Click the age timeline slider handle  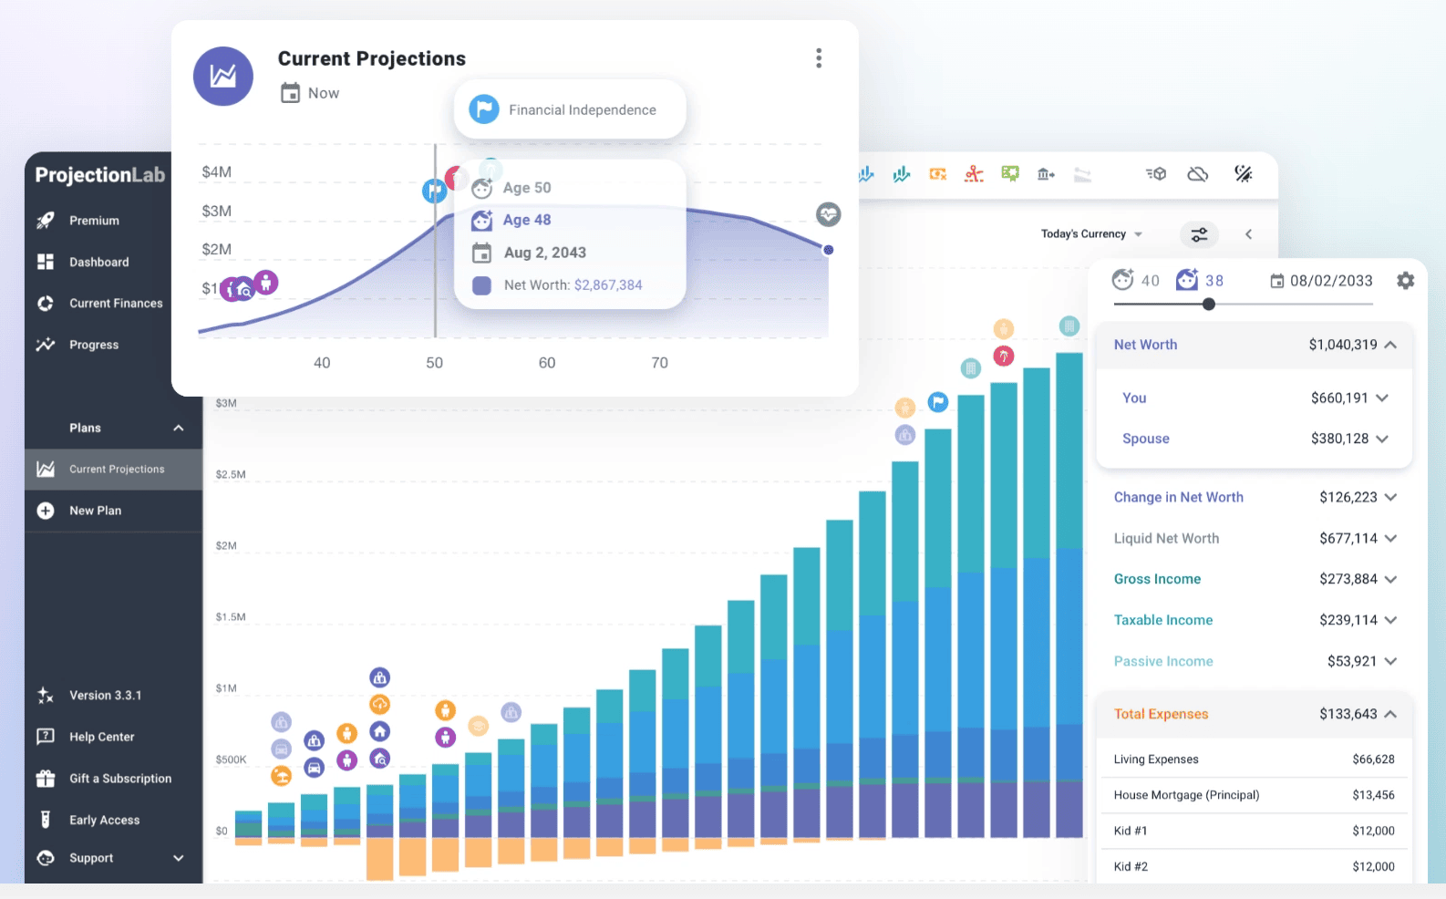(x=1209, y=305)
